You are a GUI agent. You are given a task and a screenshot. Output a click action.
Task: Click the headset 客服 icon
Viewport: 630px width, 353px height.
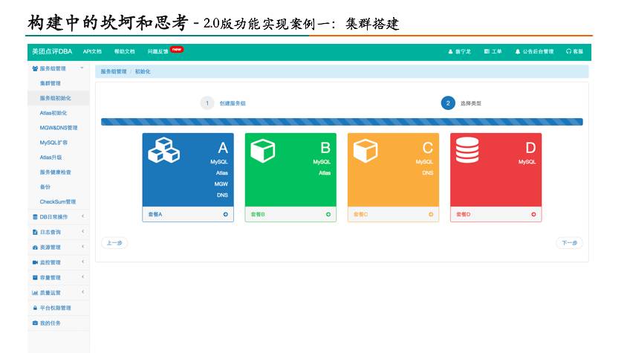click(x=568, y=51)
